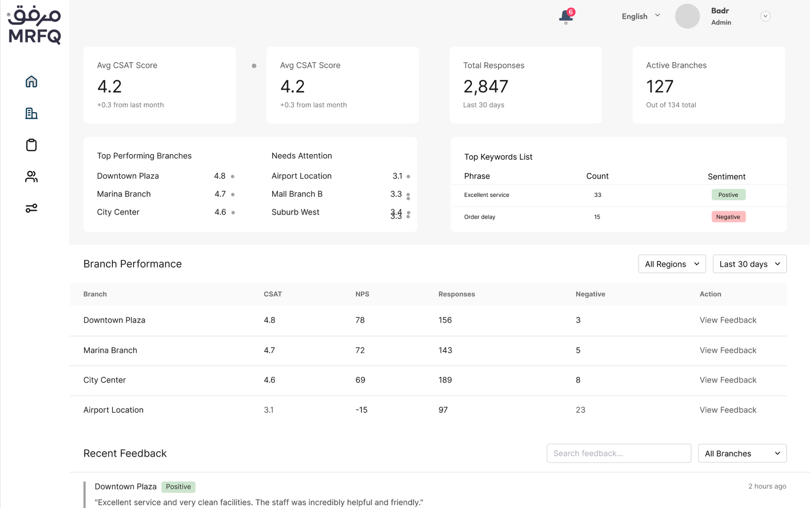Viewport: 810px width, 508px height.
Task: View Feedback for Downtown Plaza
Action: (x=727, y=320)
